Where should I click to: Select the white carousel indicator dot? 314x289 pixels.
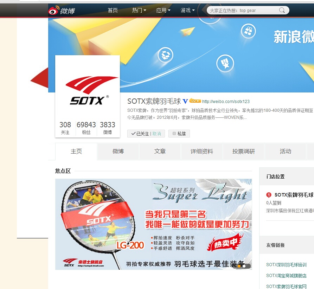pos(244,266)
